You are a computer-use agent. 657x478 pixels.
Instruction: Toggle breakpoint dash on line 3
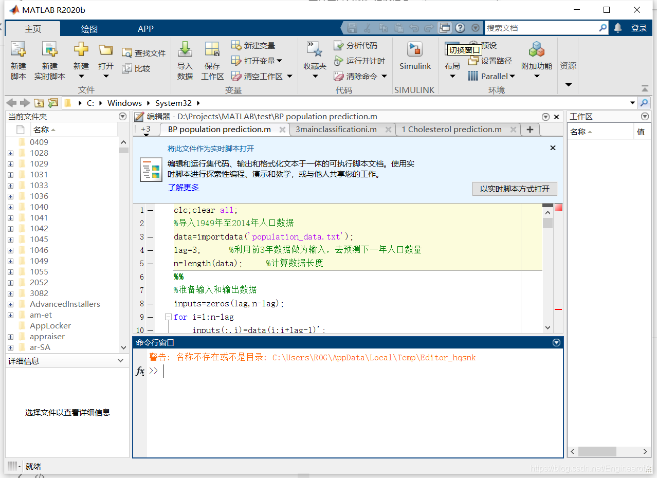151,237
